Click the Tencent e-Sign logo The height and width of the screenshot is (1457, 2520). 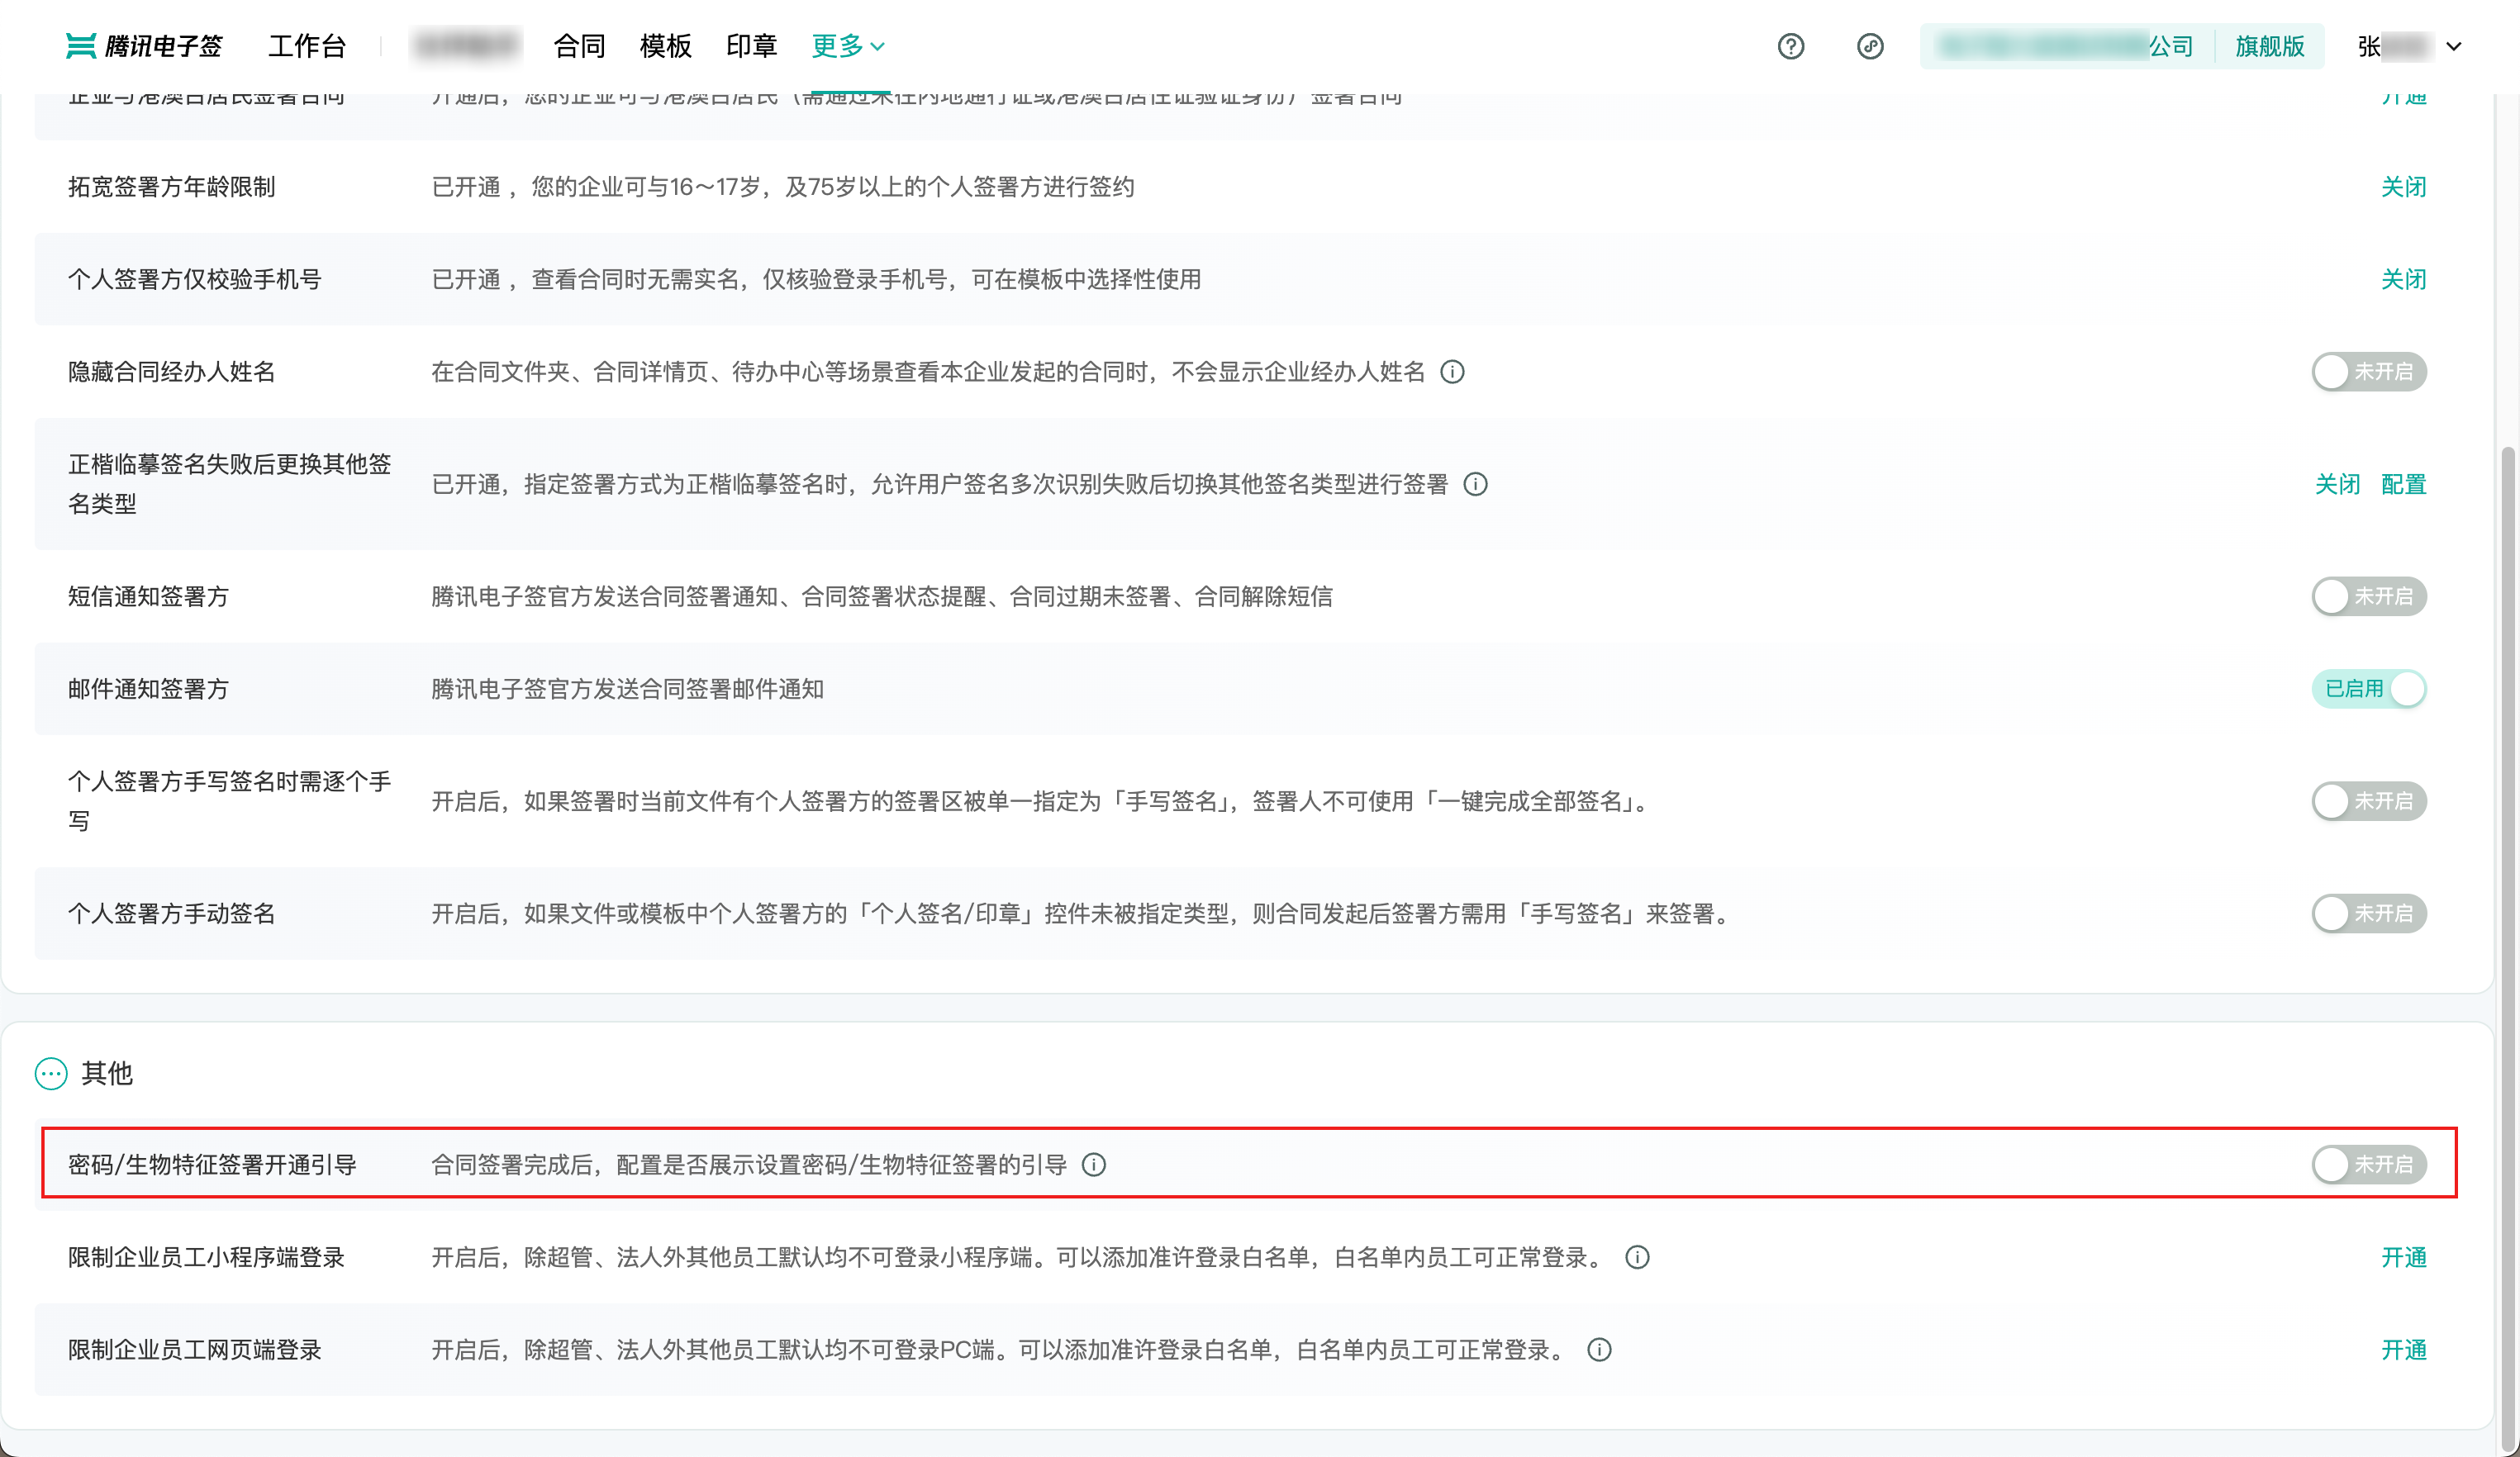pyautogui.click(x=144, y=46)
